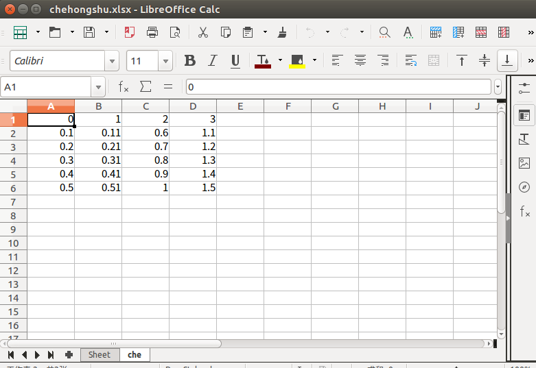Add a new sheet with plus button
This screenshot has width=536, height=368.
[x=69, y=355]
